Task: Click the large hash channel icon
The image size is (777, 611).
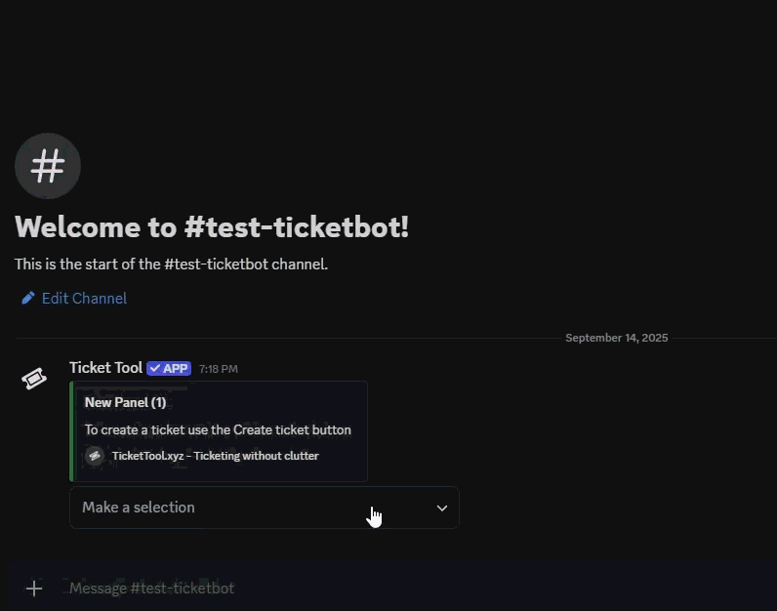Action: pyautogui.click(x=48, y=166)
